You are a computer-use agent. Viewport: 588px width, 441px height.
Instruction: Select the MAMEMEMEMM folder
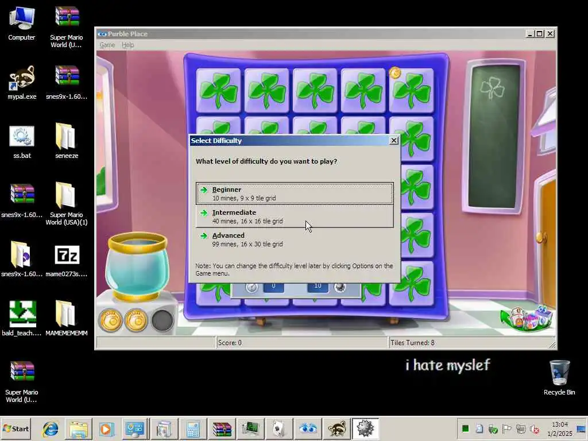tap(67, 318)
